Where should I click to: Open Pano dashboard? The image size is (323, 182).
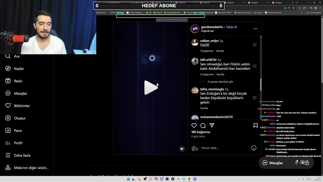(x=14, y=131)
